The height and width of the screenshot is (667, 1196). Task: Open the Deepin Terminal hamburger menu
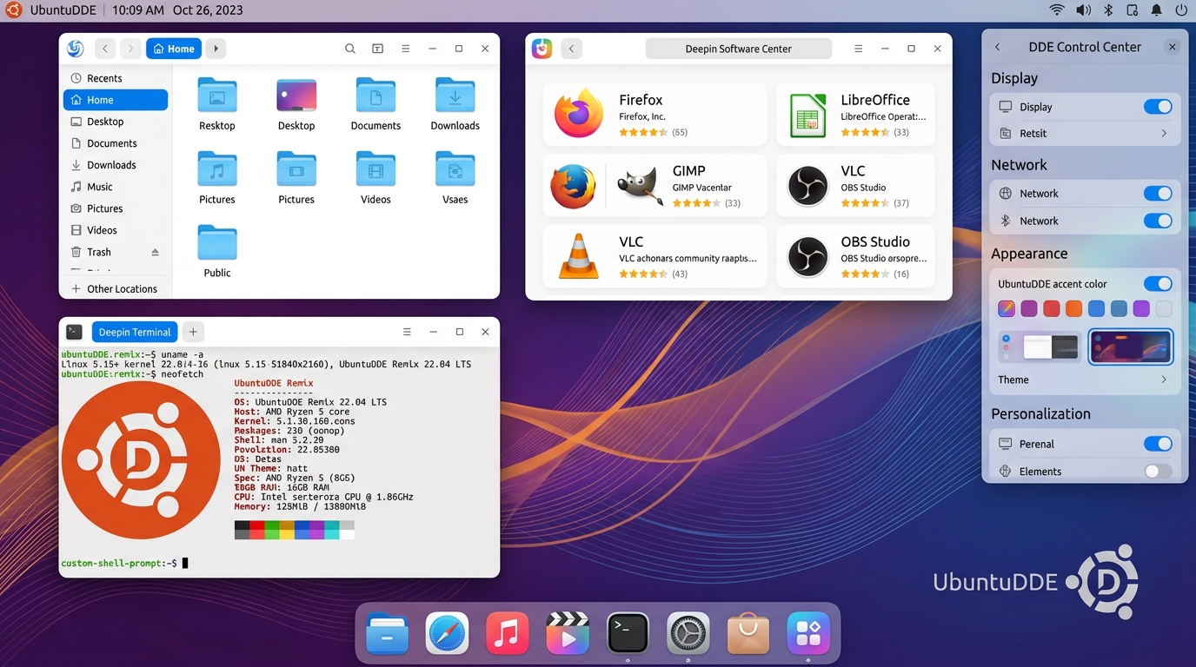[407, 332]
